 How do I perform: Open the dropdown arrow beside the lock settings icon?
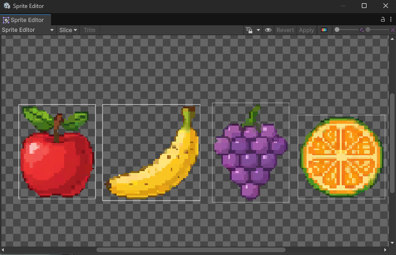coord(258,30)
